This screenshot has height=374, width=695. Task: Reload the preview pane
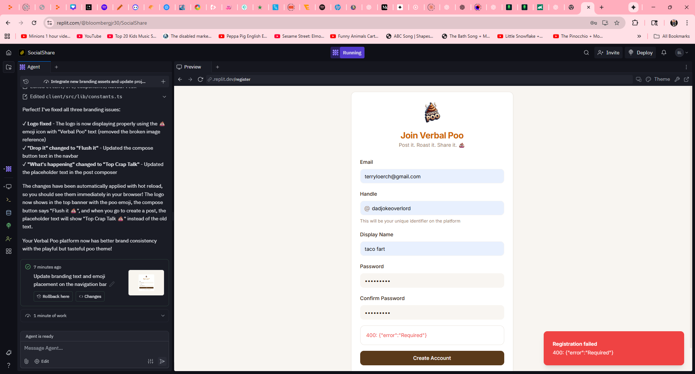coord(200,79)
